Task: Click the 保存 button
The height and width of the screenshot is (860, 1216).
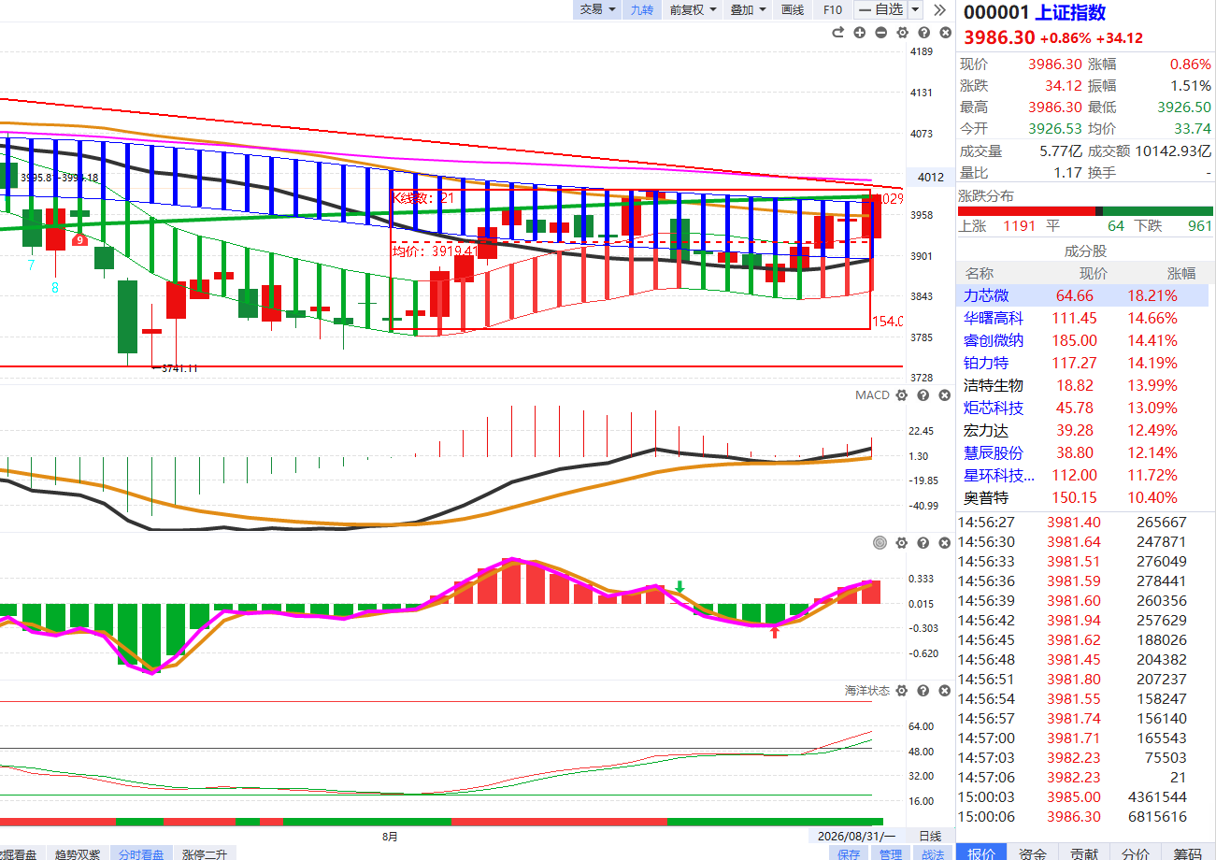Action: pos(849,853)
